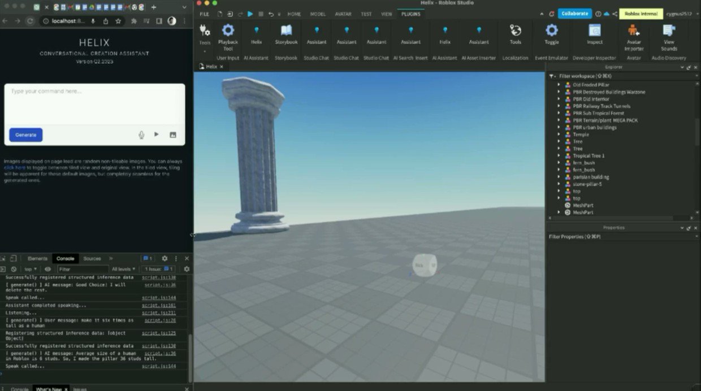This screenshot has width=701, height=391.
Task: Expand the Temple item arrow
Action: [x=559, y=134]
